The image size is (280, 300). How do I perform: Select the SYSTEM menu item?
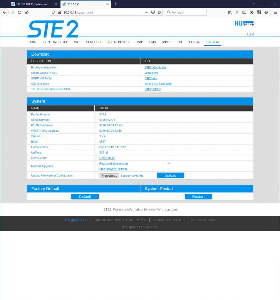coord(212,42)
